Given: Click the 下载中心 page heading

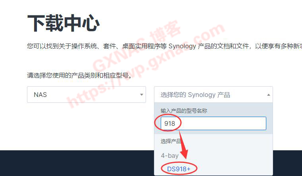Looking at the screenshot, I should (x=63, y=23).
